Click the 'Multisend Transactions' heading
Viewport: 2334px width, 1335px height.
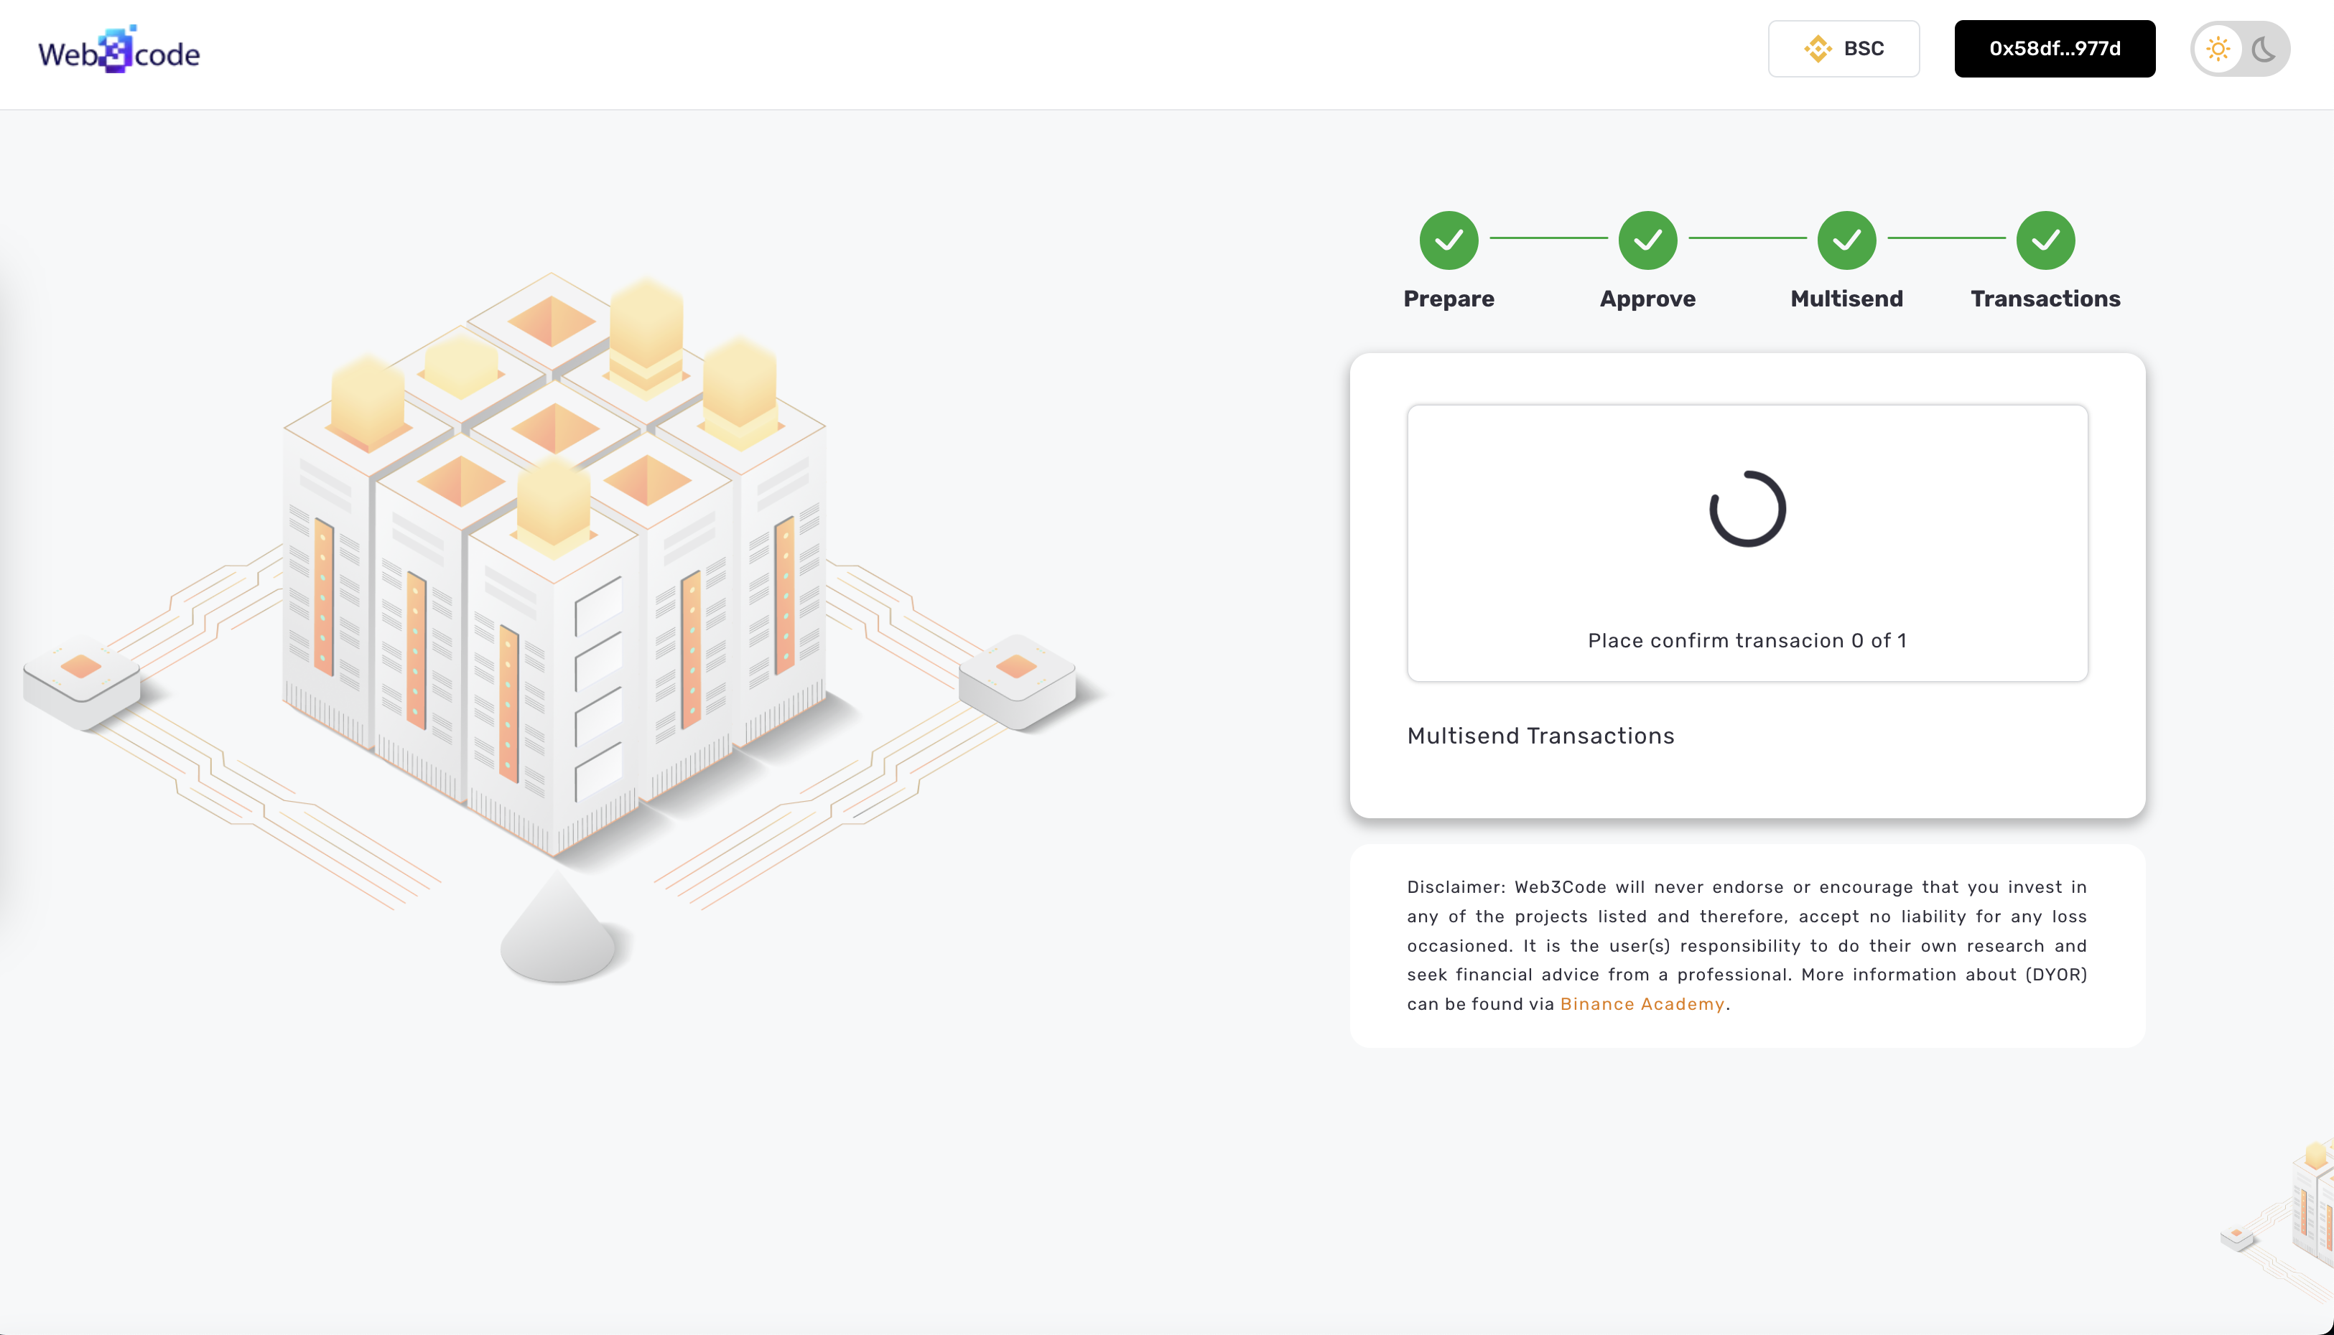click(1540, 736)
